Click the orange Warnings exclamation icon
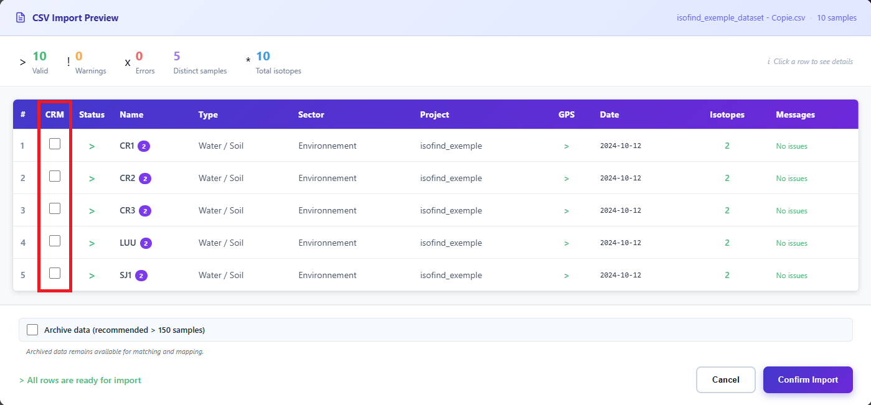This screenshot has width=871, height=405. pos(68,62)
